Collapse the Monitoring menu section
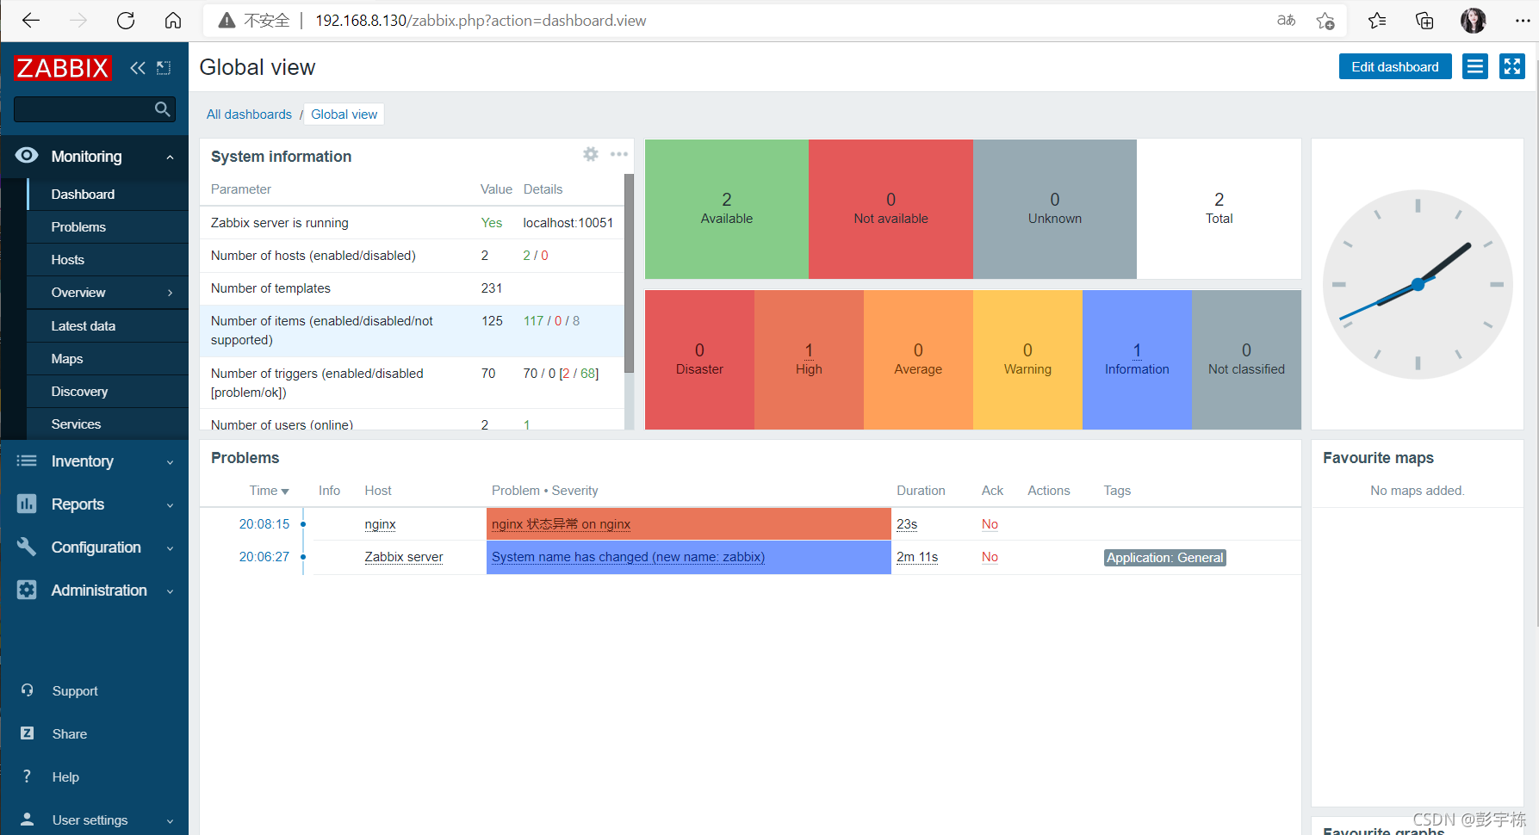The image size is (1539, 835). (x=171, y=157)
